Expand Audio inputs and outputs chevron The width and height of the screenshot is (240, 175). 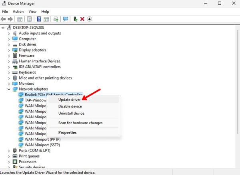(9, 34)
